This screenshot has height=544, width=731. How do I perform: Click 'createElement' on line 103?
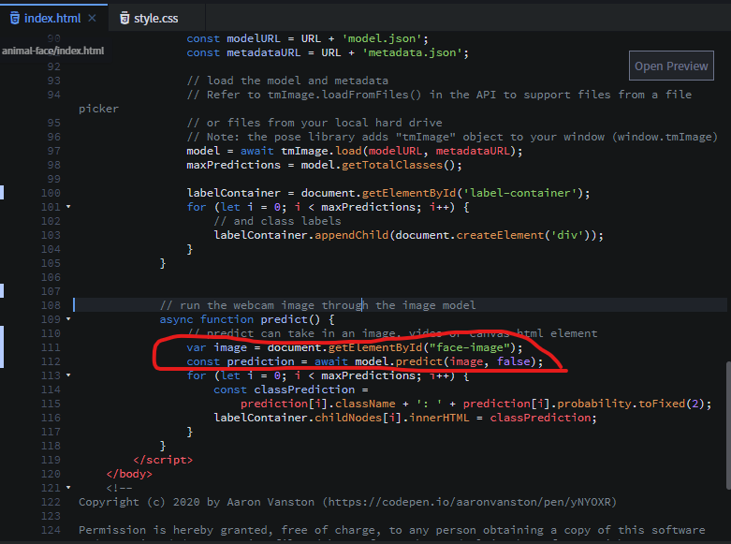[x=500, y=235]
